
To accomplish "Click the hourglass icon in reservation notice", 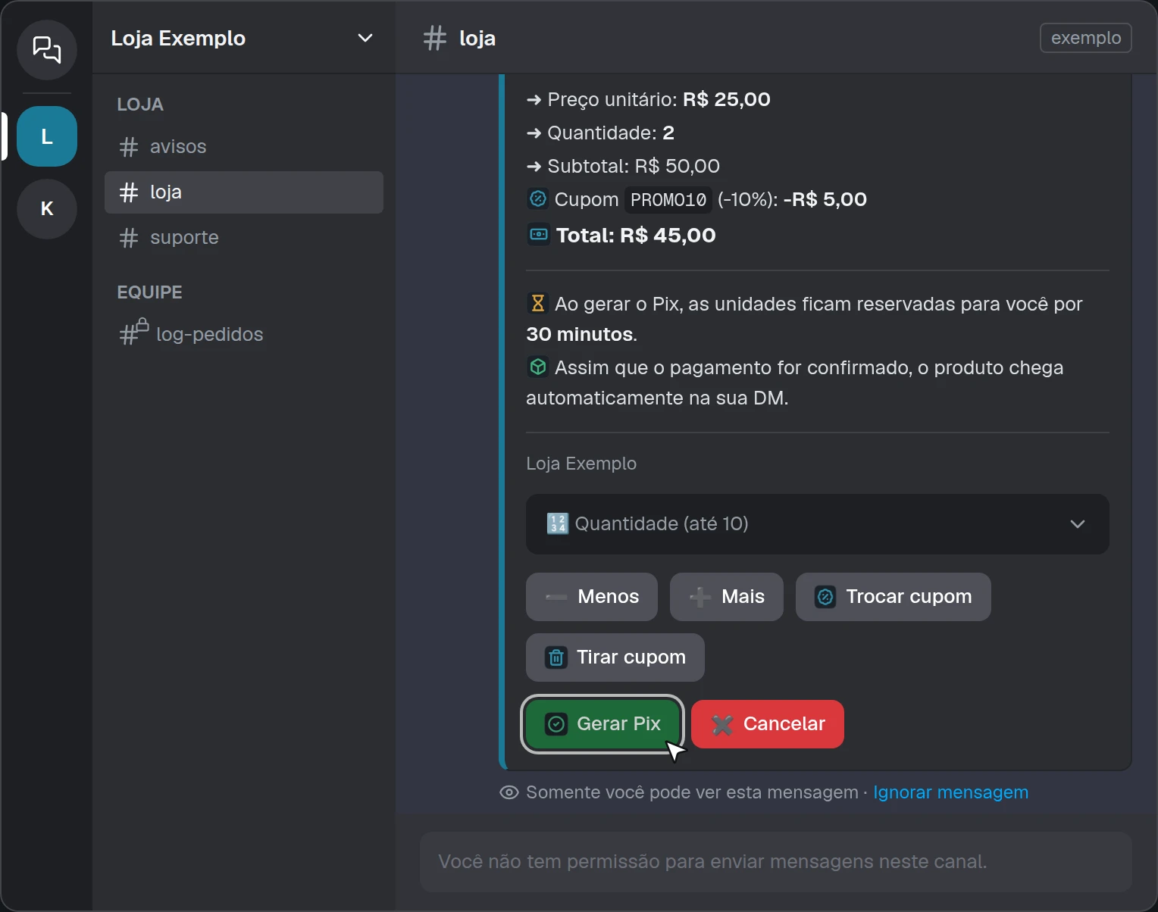I will click(537, 304).
